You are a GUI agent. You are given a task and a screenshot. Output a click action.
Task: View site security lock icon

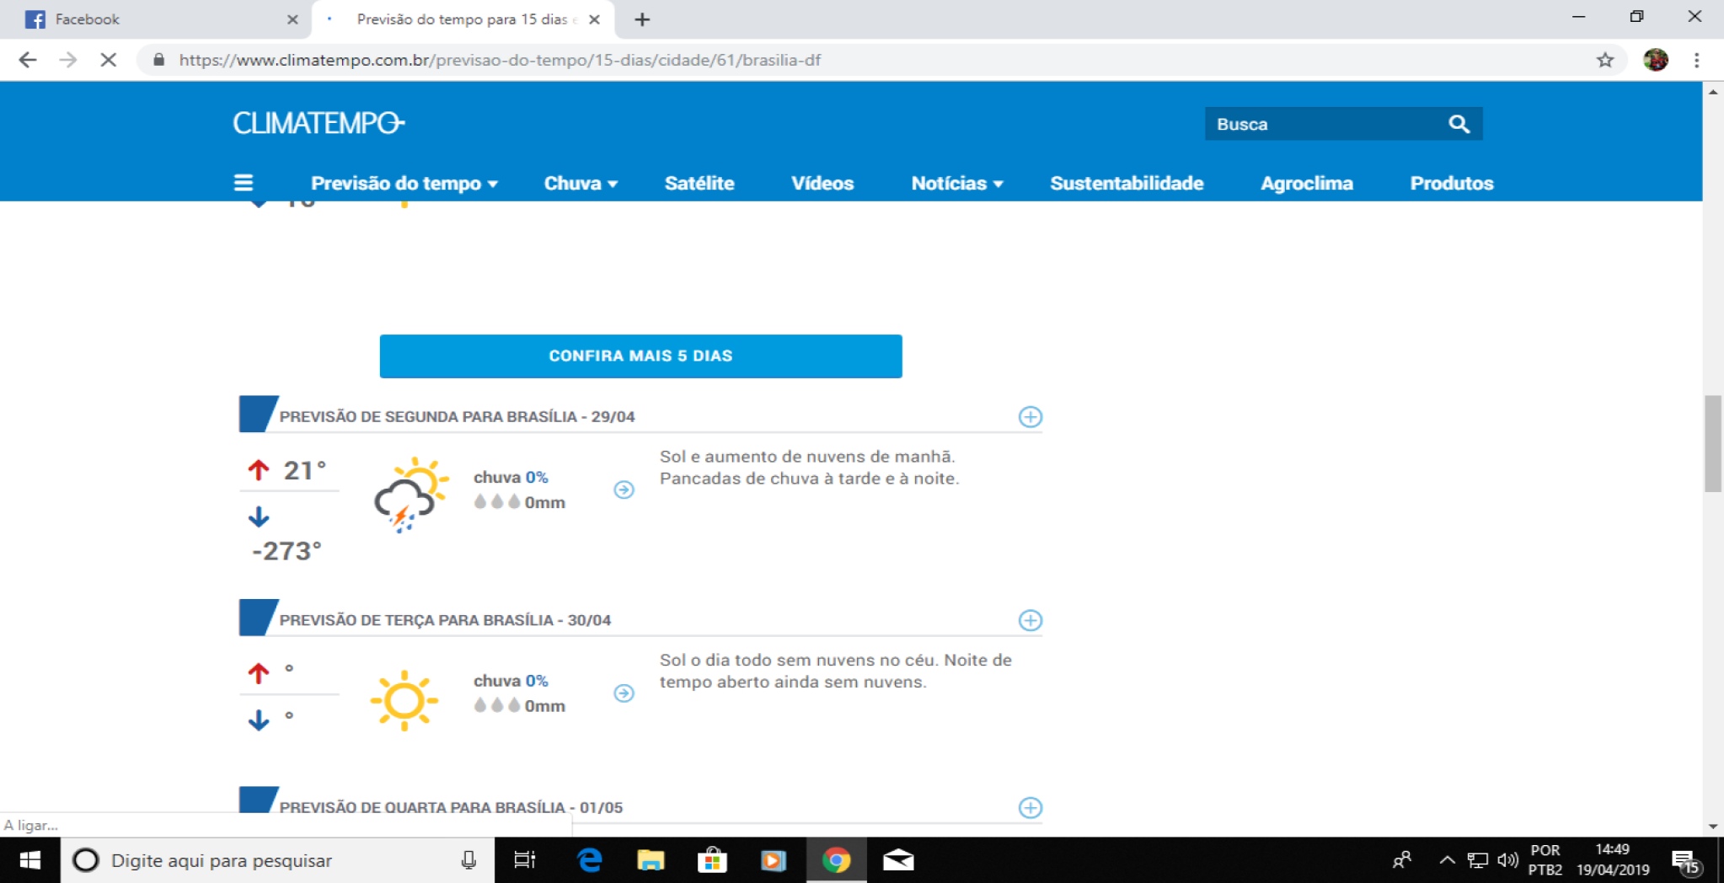(x=158, y=60)
